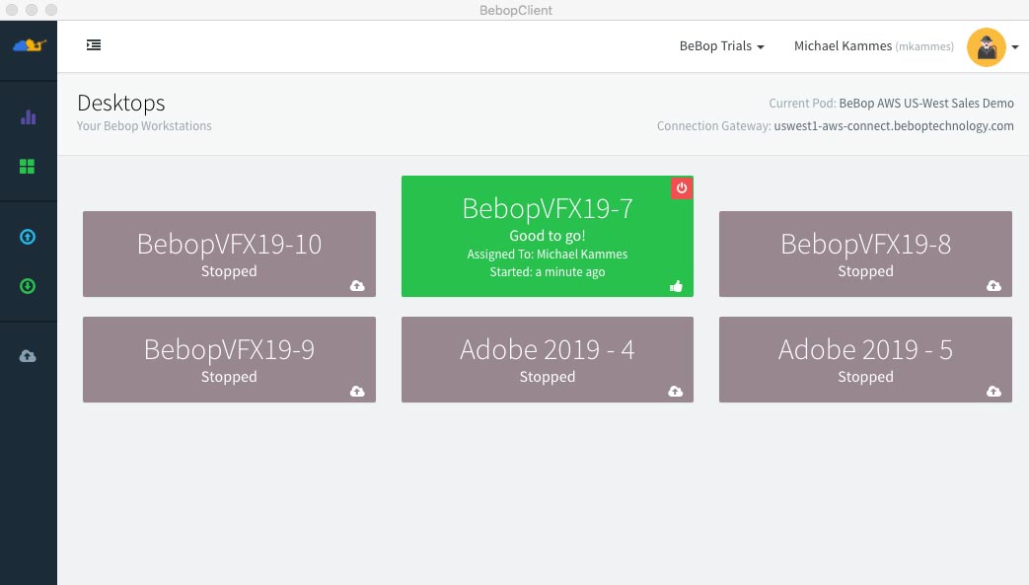Select the green grid Desktops icon
Screen dimensions: 1029x585
(x=28, y=167)
